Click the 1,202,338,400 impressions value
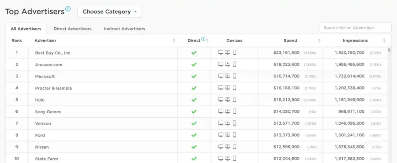This screenshot has height=163, width=397. (350, 88)
